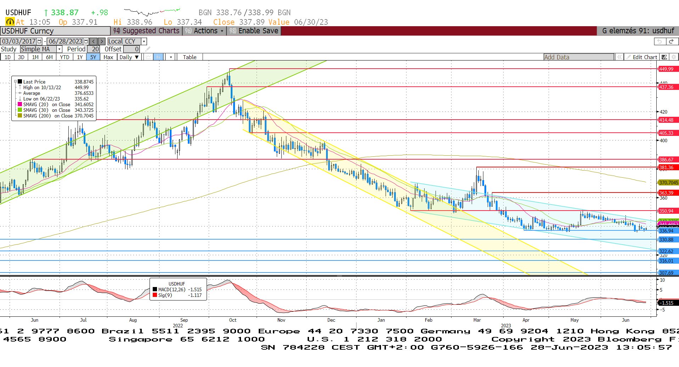Click the study edit pencil icon
This screenshot has width=679, height=367.
point(148,49)
